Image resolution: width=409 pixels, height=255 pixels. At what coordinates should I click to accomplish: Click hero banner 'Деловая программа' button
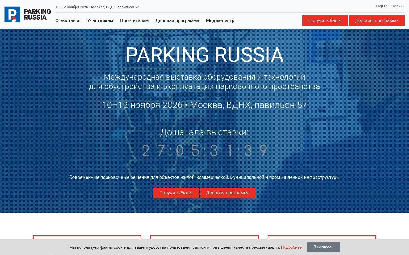pos(228,193)
